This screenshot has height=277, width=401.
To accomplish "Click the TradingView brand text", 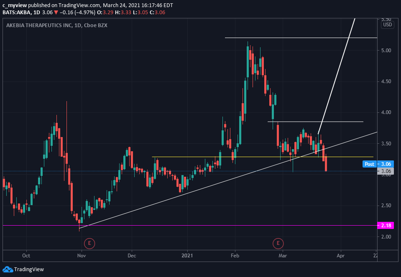I will pyautogui.click(x=29, y=269).
